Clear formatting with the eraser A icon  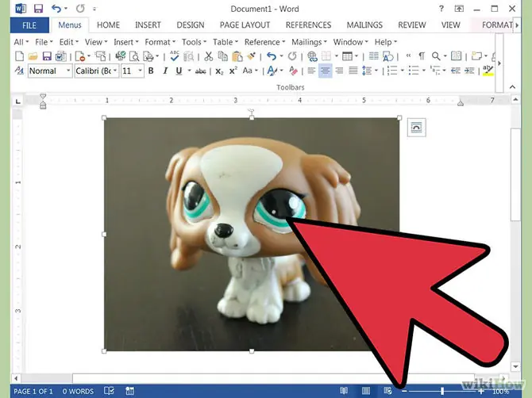coord(293,71)
